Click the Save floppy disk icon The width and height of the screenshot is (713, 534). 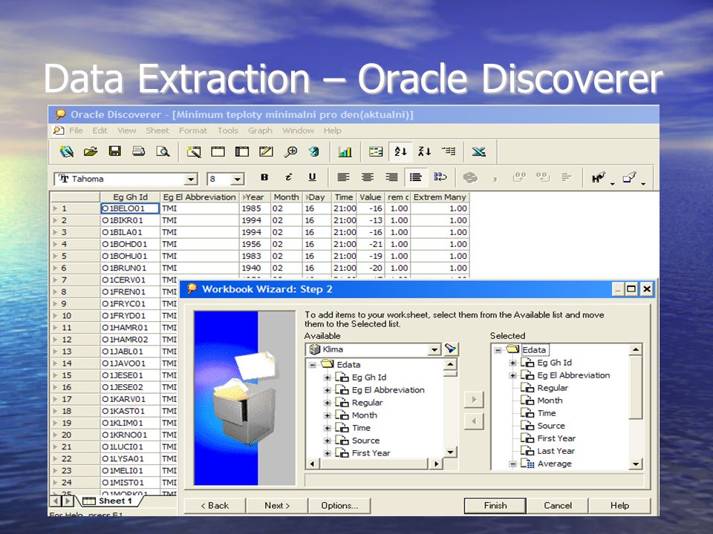(x=114, y=151)
